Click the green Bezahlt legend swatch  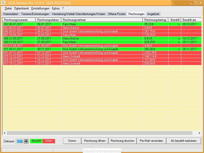[x=36, y=141]
